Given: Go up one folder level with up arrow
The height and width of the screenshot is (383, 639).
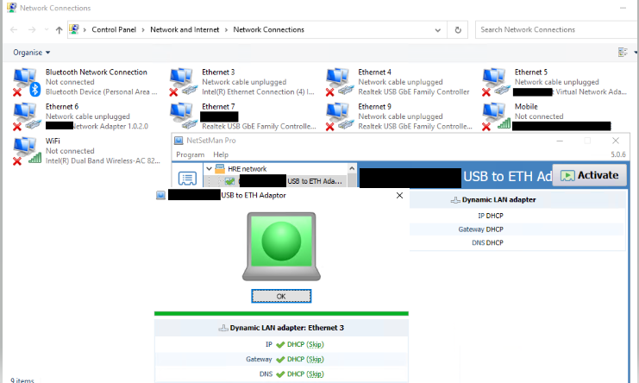Looking at the screenshot, I should tap(60, 29).
